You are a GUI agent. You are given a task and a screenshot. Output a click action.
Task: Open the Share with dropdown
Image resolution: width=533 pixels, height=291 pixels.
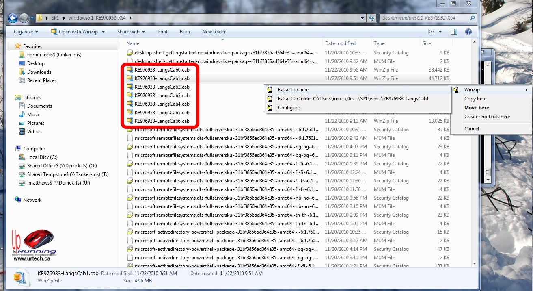[x=131, y=32]
